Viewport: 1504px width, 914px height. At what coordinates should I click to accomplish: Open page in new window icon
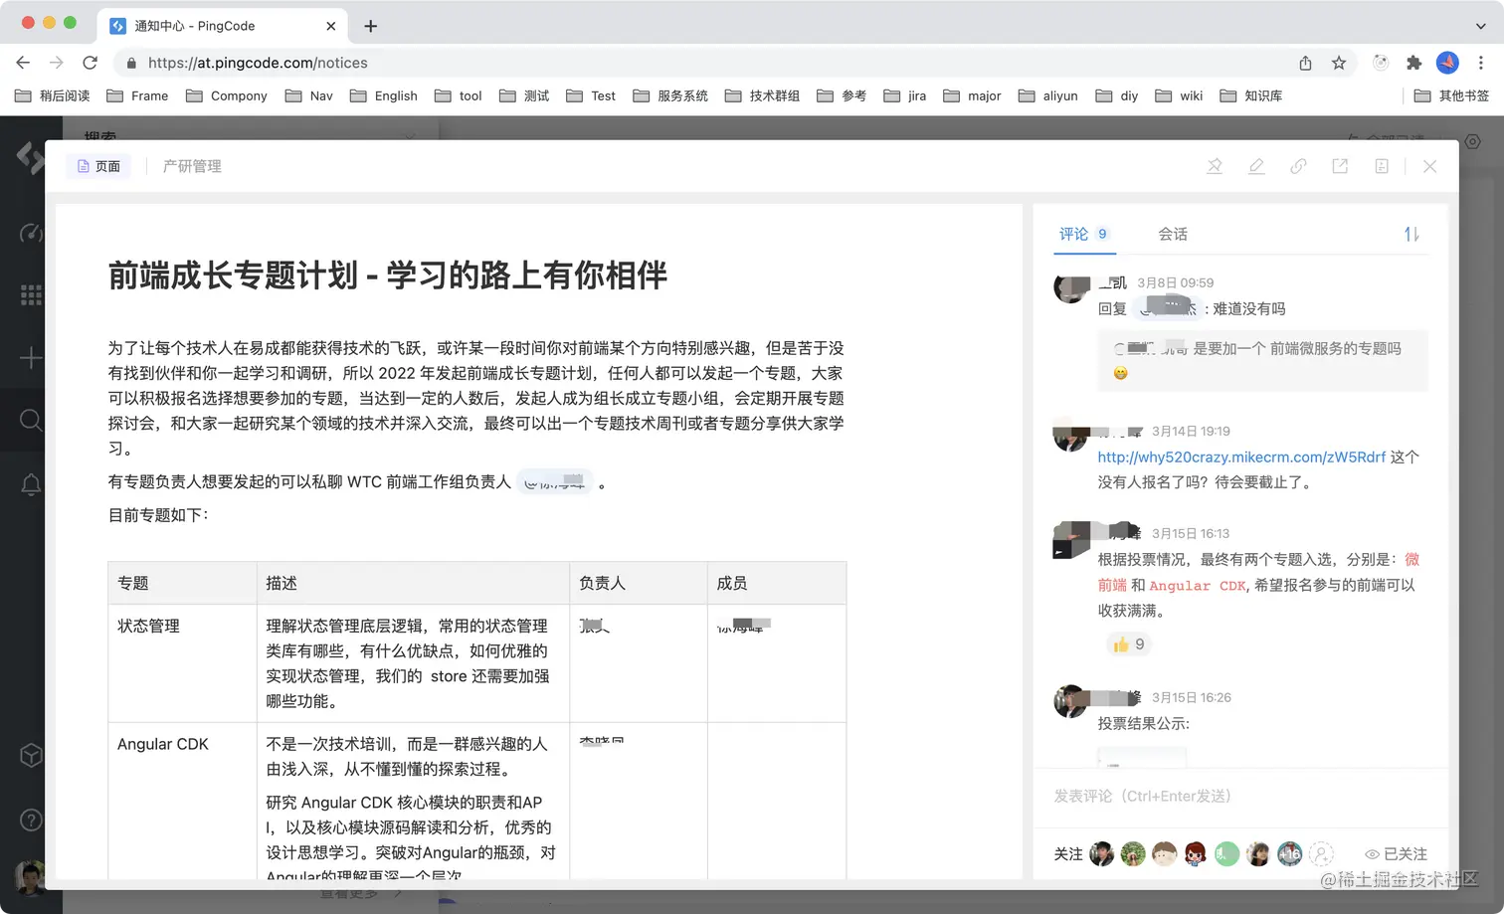tap(1340, 166)
